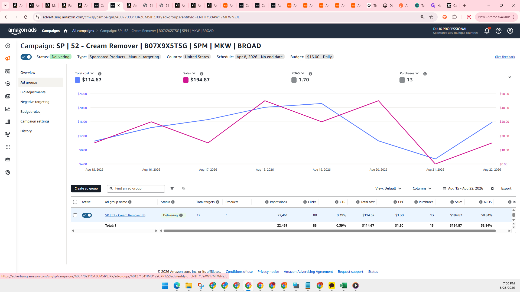Open the History section

(26, 131)
